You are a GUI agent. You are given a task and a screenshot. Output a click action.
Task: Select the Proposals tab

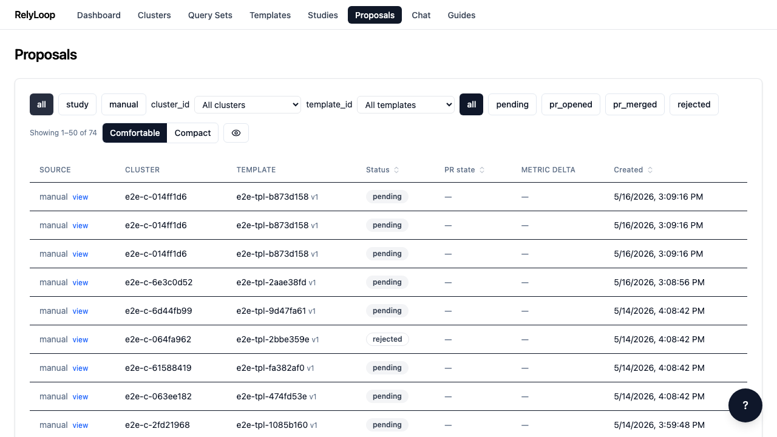click(x=375, y=15)
